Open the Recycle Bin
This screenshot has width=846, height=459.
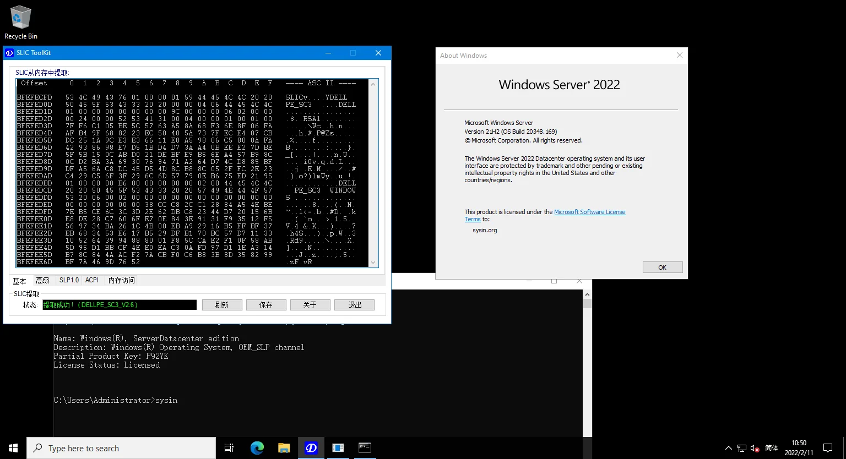(20, 18)
